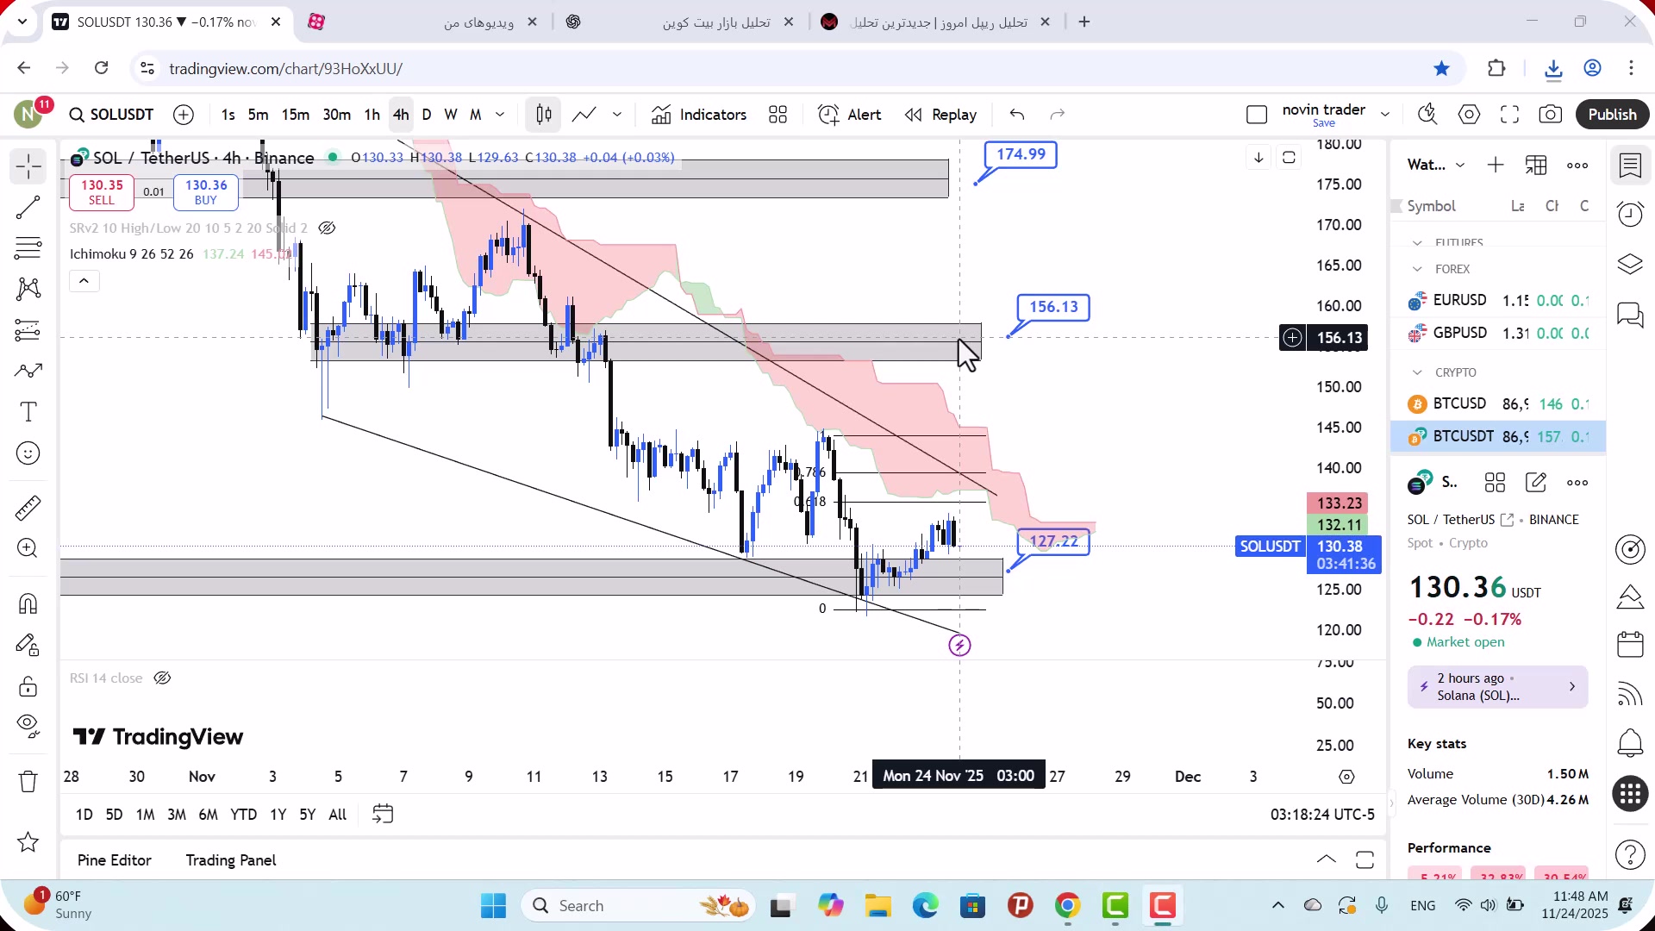
Task: Select BTCUSD in the watchlist
Action: [1498, 404]
